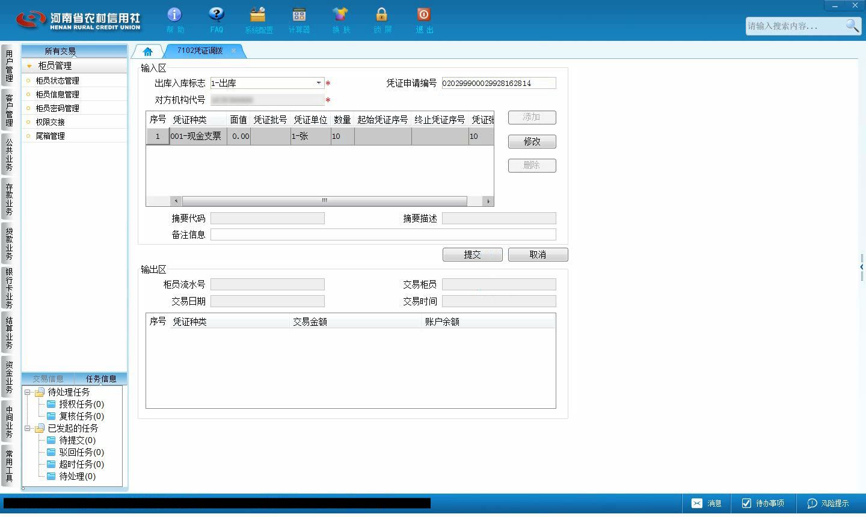Screen dimensions: 866x517
Task: Select 柜员信息管理 menu item
Action: click(x=57, y=94)
